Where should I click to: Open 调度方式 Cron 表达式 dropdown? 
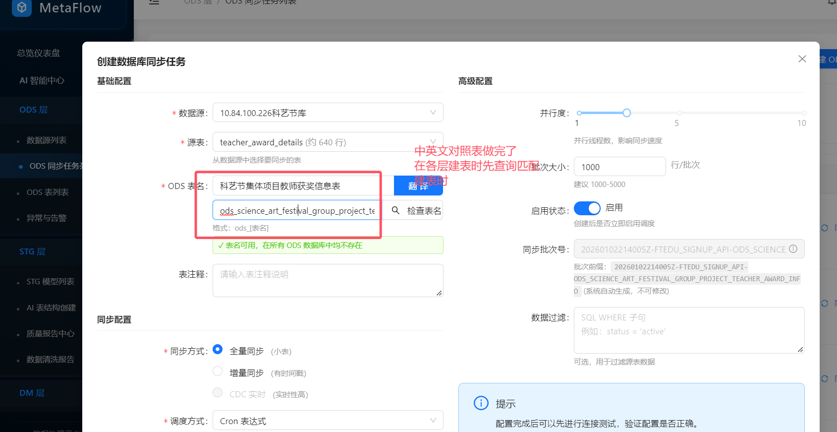click(328, 421)
